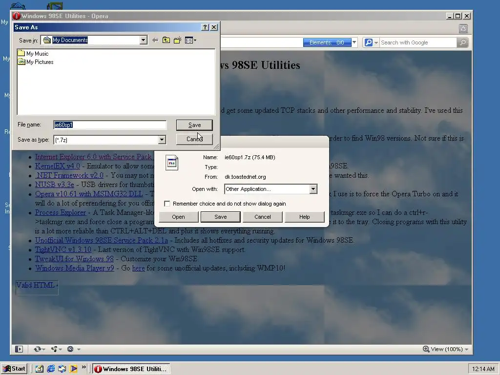Open the view menu icon in Save As
500x375 pixels.
[x=190, y=40]
